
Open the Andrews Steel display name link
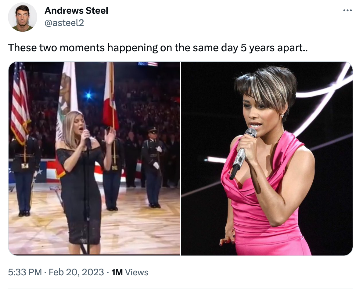click(x=76, y=11)
